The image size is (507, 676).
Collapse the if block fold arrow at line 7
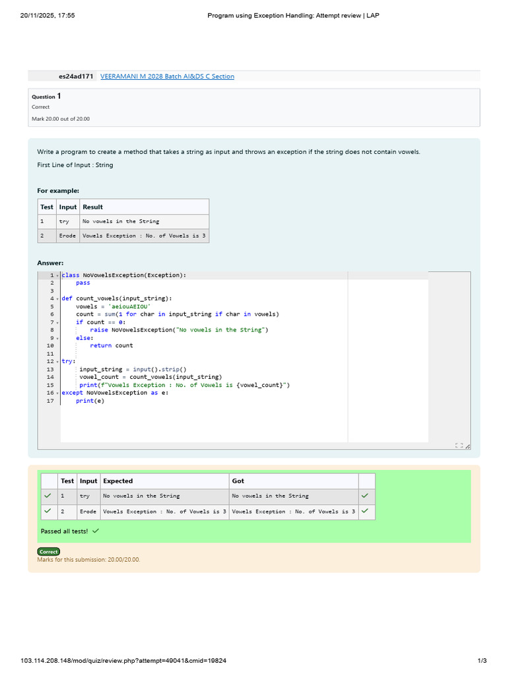57,322
